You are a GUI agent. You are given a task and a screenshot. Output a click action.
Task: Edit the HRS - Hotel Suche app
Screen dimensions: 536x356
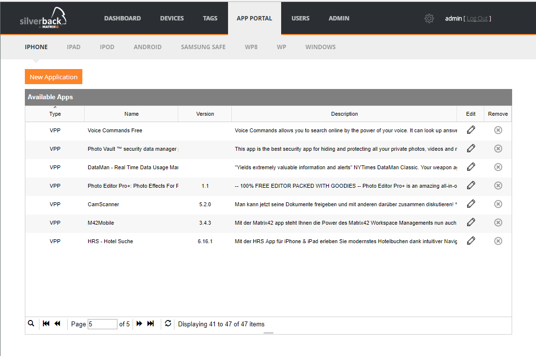click(x=471, y=241)
